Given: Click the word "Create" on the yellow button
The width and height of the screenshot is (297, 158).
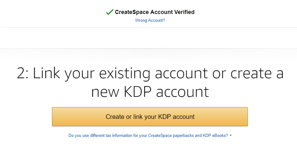Looking at the screenshot, I should pos(115,117).
